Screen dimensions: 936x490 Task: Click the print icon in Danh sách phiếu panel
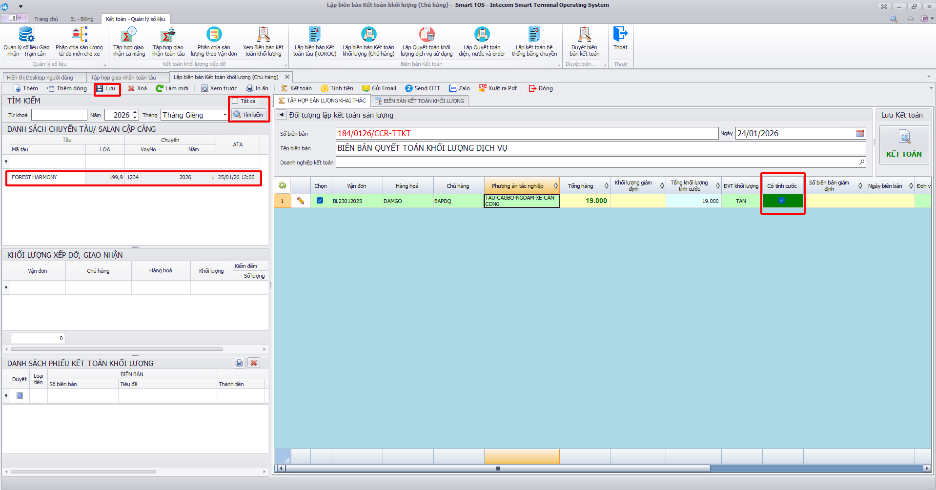(239, 363)
